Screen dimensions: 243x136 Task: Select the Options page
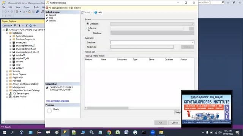52,21
